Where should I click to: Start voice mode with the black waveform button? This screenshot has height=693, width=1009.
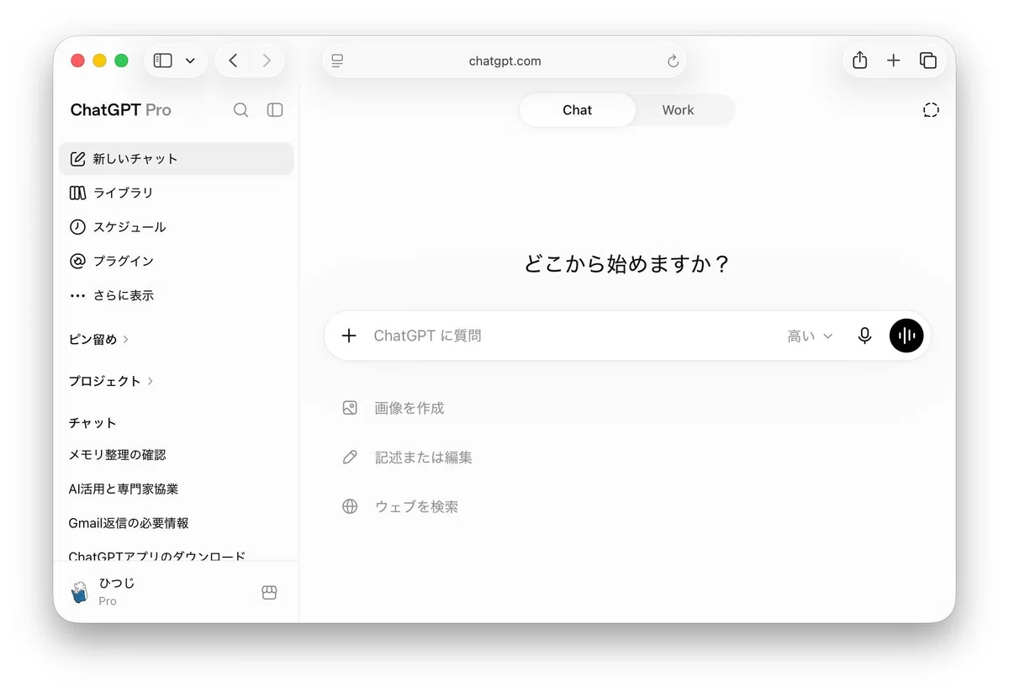click(x=906, y=336)
